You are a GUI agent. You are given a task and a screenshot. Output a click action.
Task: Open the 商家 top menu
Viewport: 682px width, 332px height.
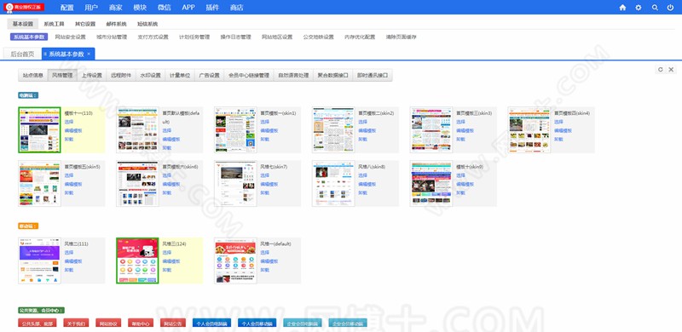(x=116, y=8)
